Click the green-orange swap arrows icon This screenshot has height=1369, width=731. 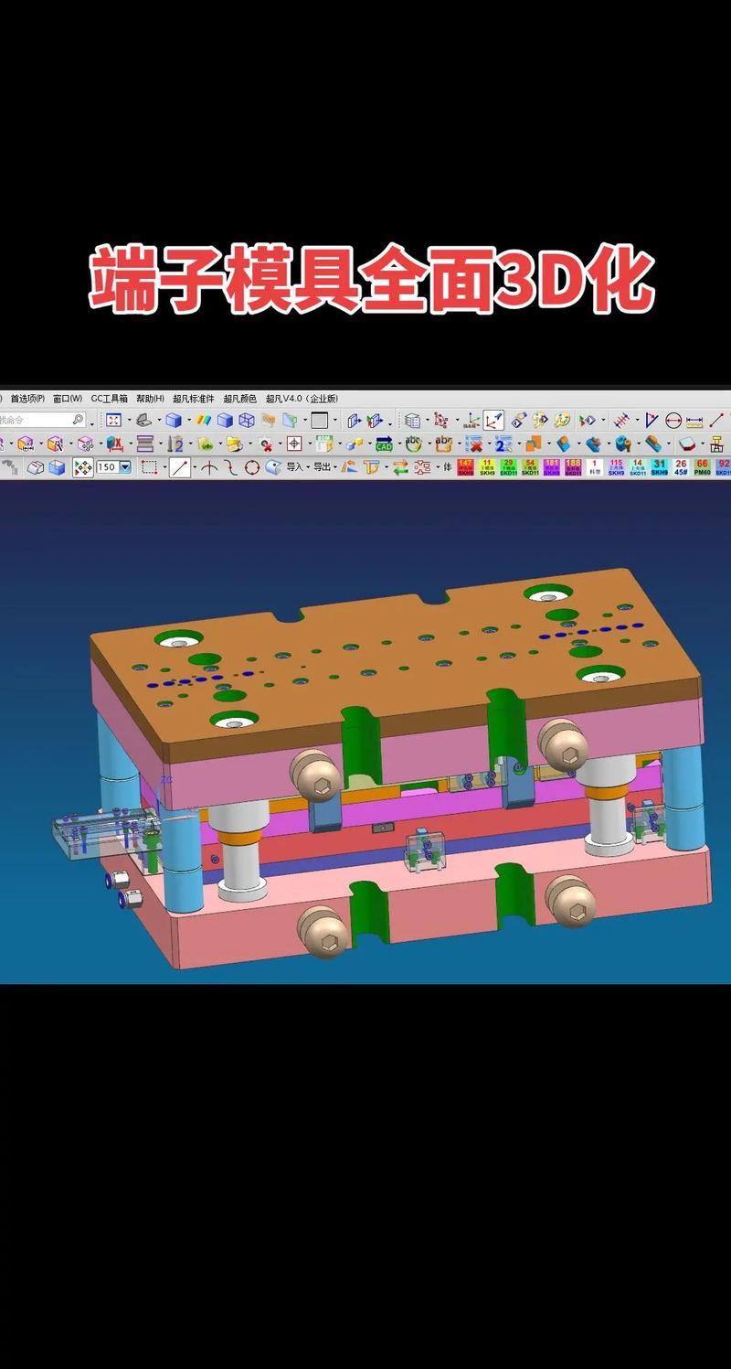tap(400, 467)
